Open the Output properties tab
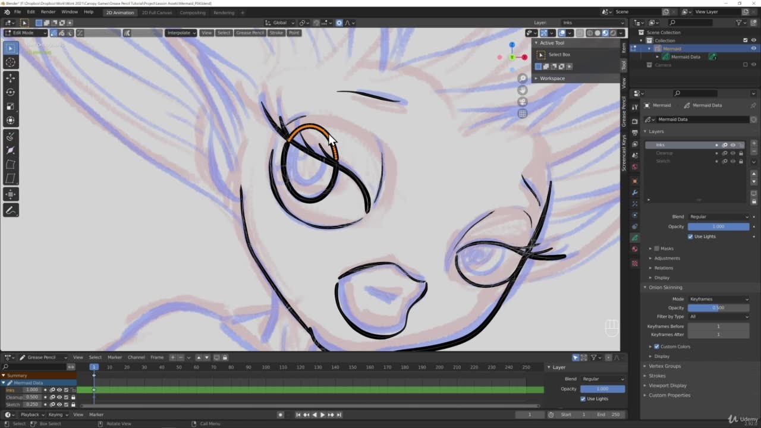Screen dimensions: 761x428 point(635,133)
